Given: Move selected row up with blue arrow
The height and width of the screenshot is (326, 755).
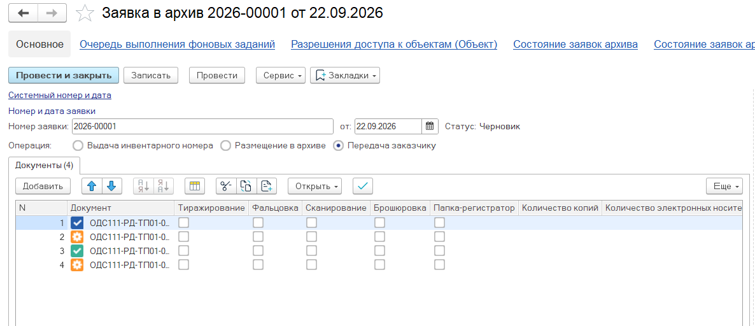Looking at the screenshot, I should coord(92,186).
